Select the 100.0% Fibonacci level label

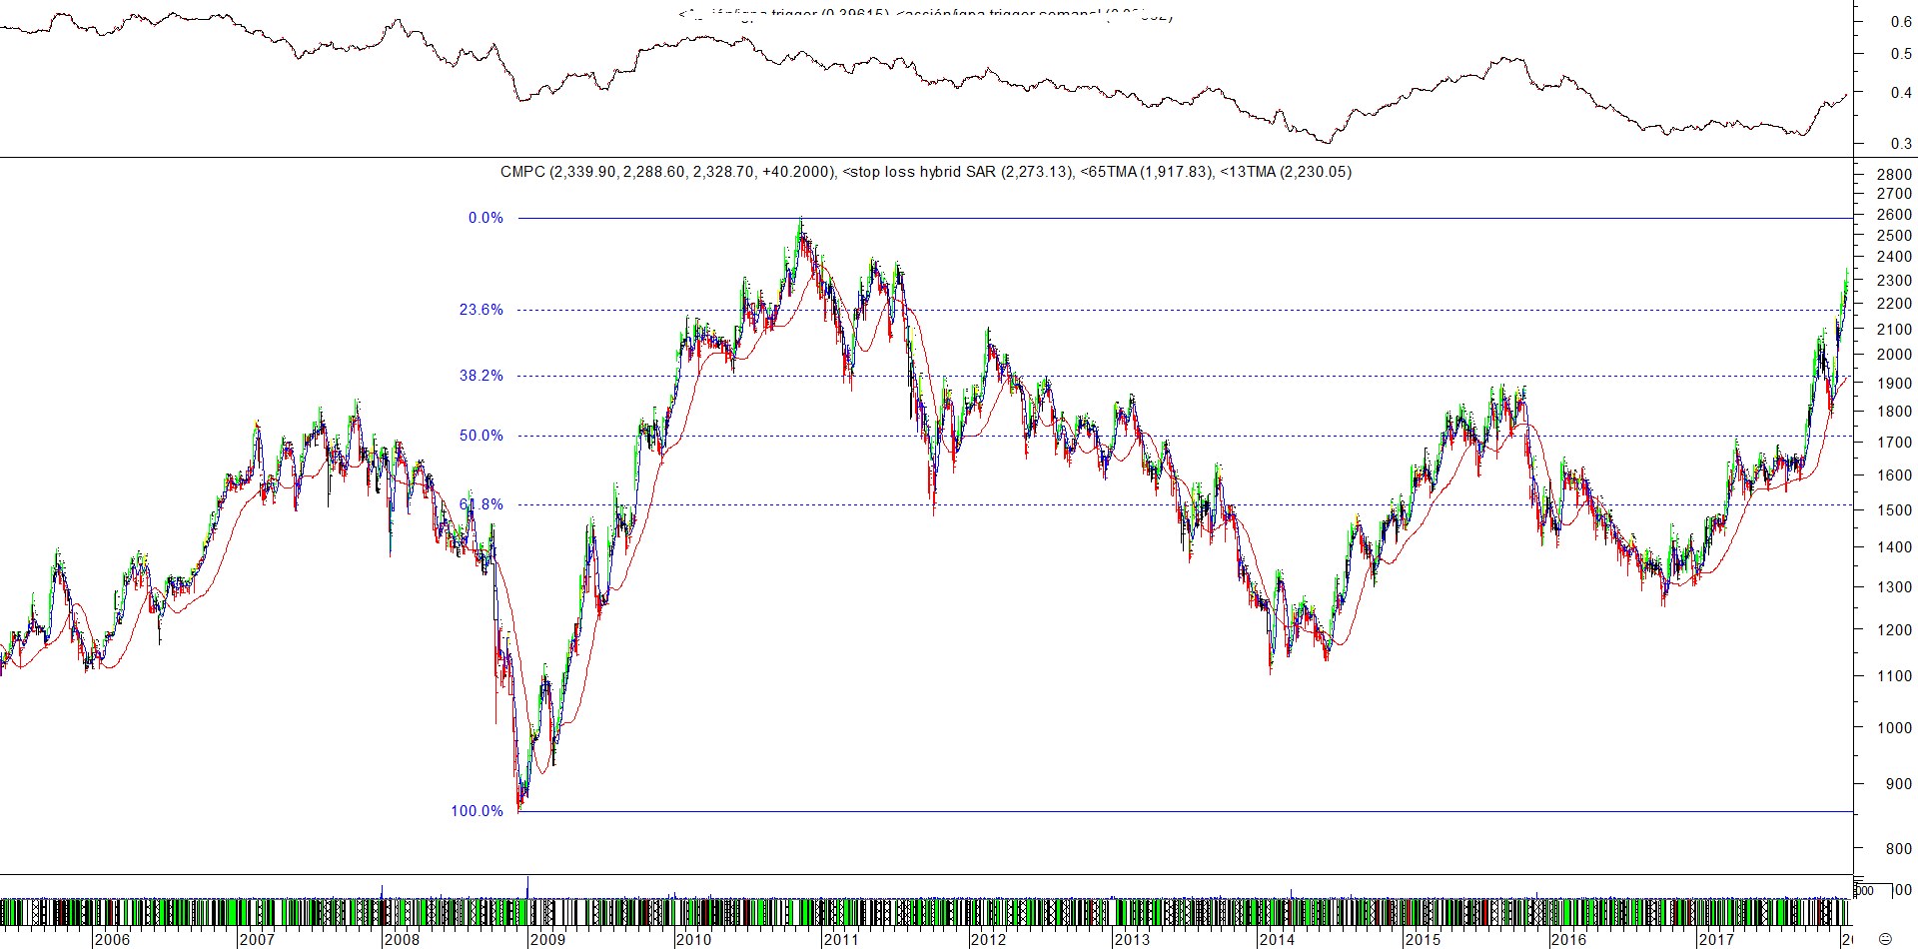point(478,811)
